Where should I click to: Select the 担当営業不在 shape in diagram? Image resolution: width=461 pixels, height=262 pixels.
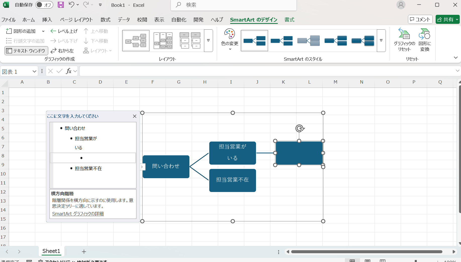pyautogui.click(x=232, y=180)
